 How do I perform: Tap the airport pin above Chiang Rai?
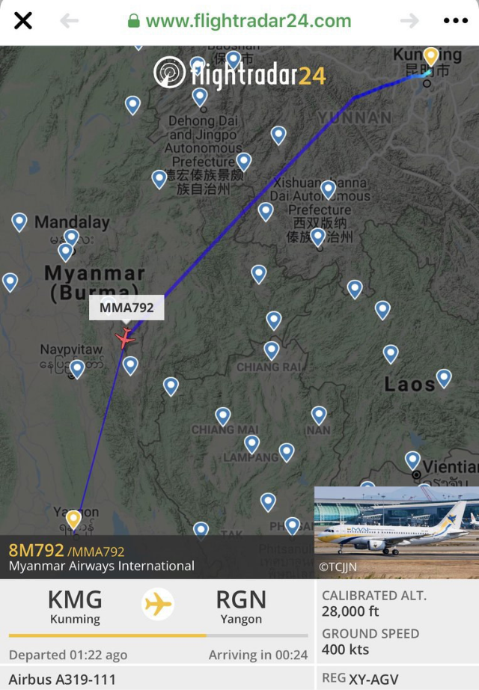pos(272,351)
